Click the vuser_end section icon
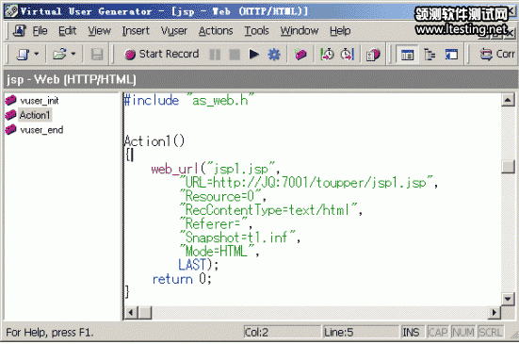The image size is (519, 344). [x=10, y=129]
